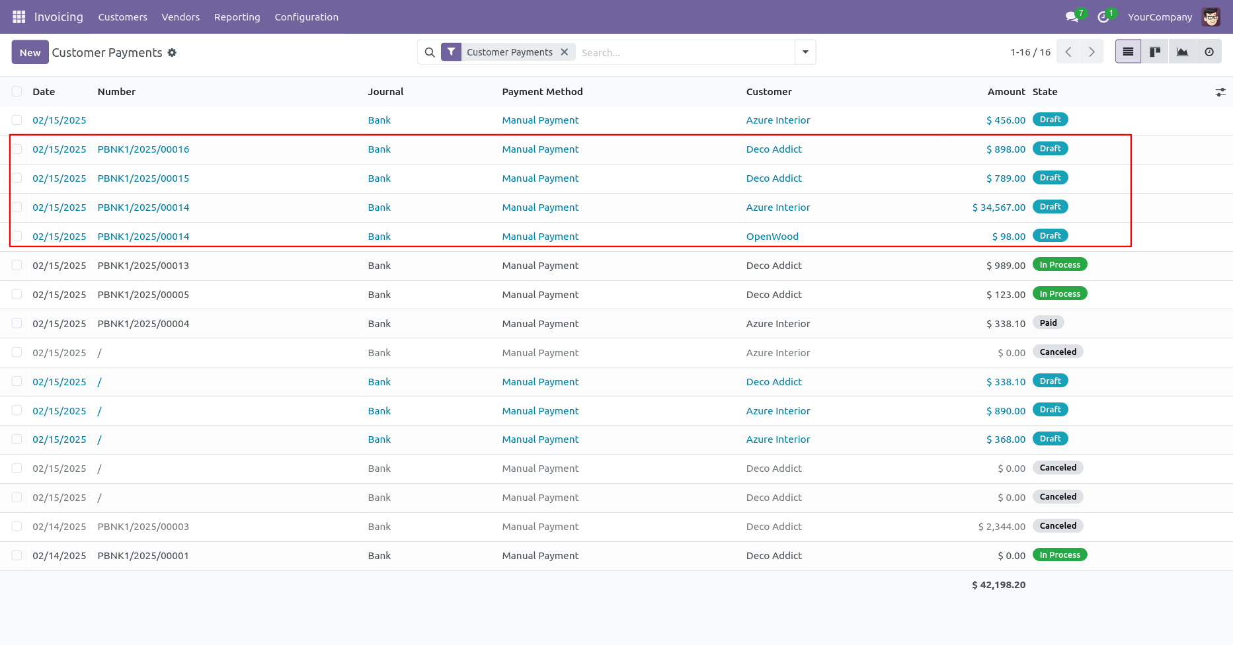Select the row with amount $ 456.00

[17, 120]
